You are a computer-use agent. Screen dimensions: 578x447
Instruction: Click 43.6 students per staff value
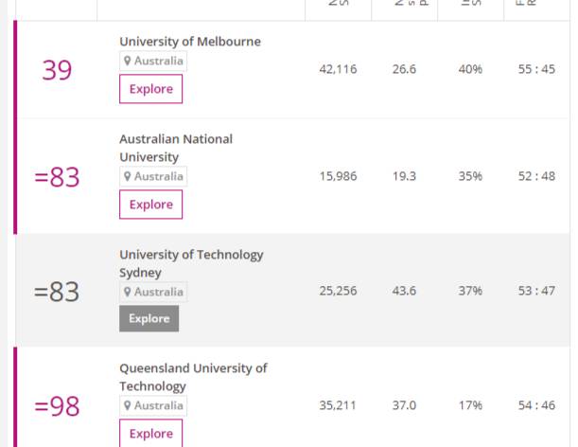click(404, 291)
